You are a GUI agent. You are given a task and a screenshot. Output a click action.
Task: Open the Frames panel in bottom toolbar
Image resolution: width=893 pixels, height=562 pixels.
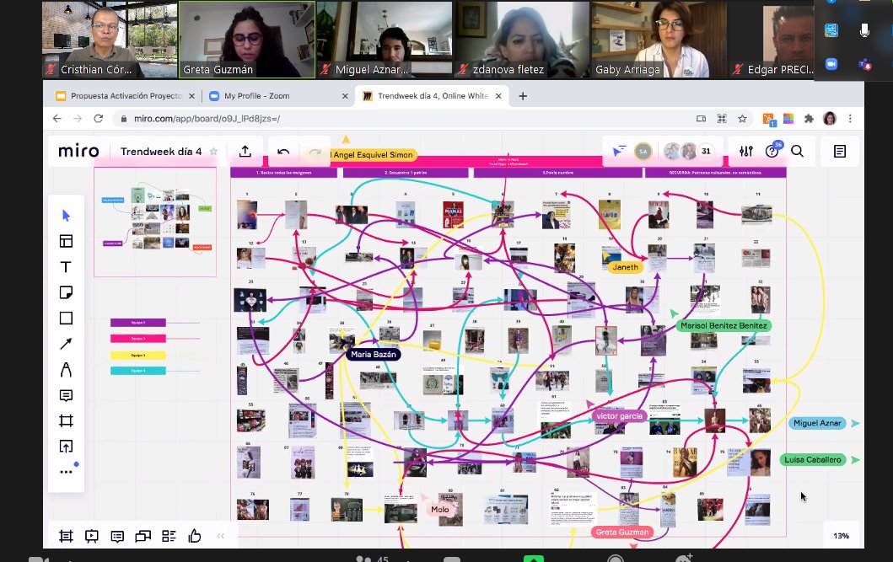pyautogui.click(x=66, y=536)
